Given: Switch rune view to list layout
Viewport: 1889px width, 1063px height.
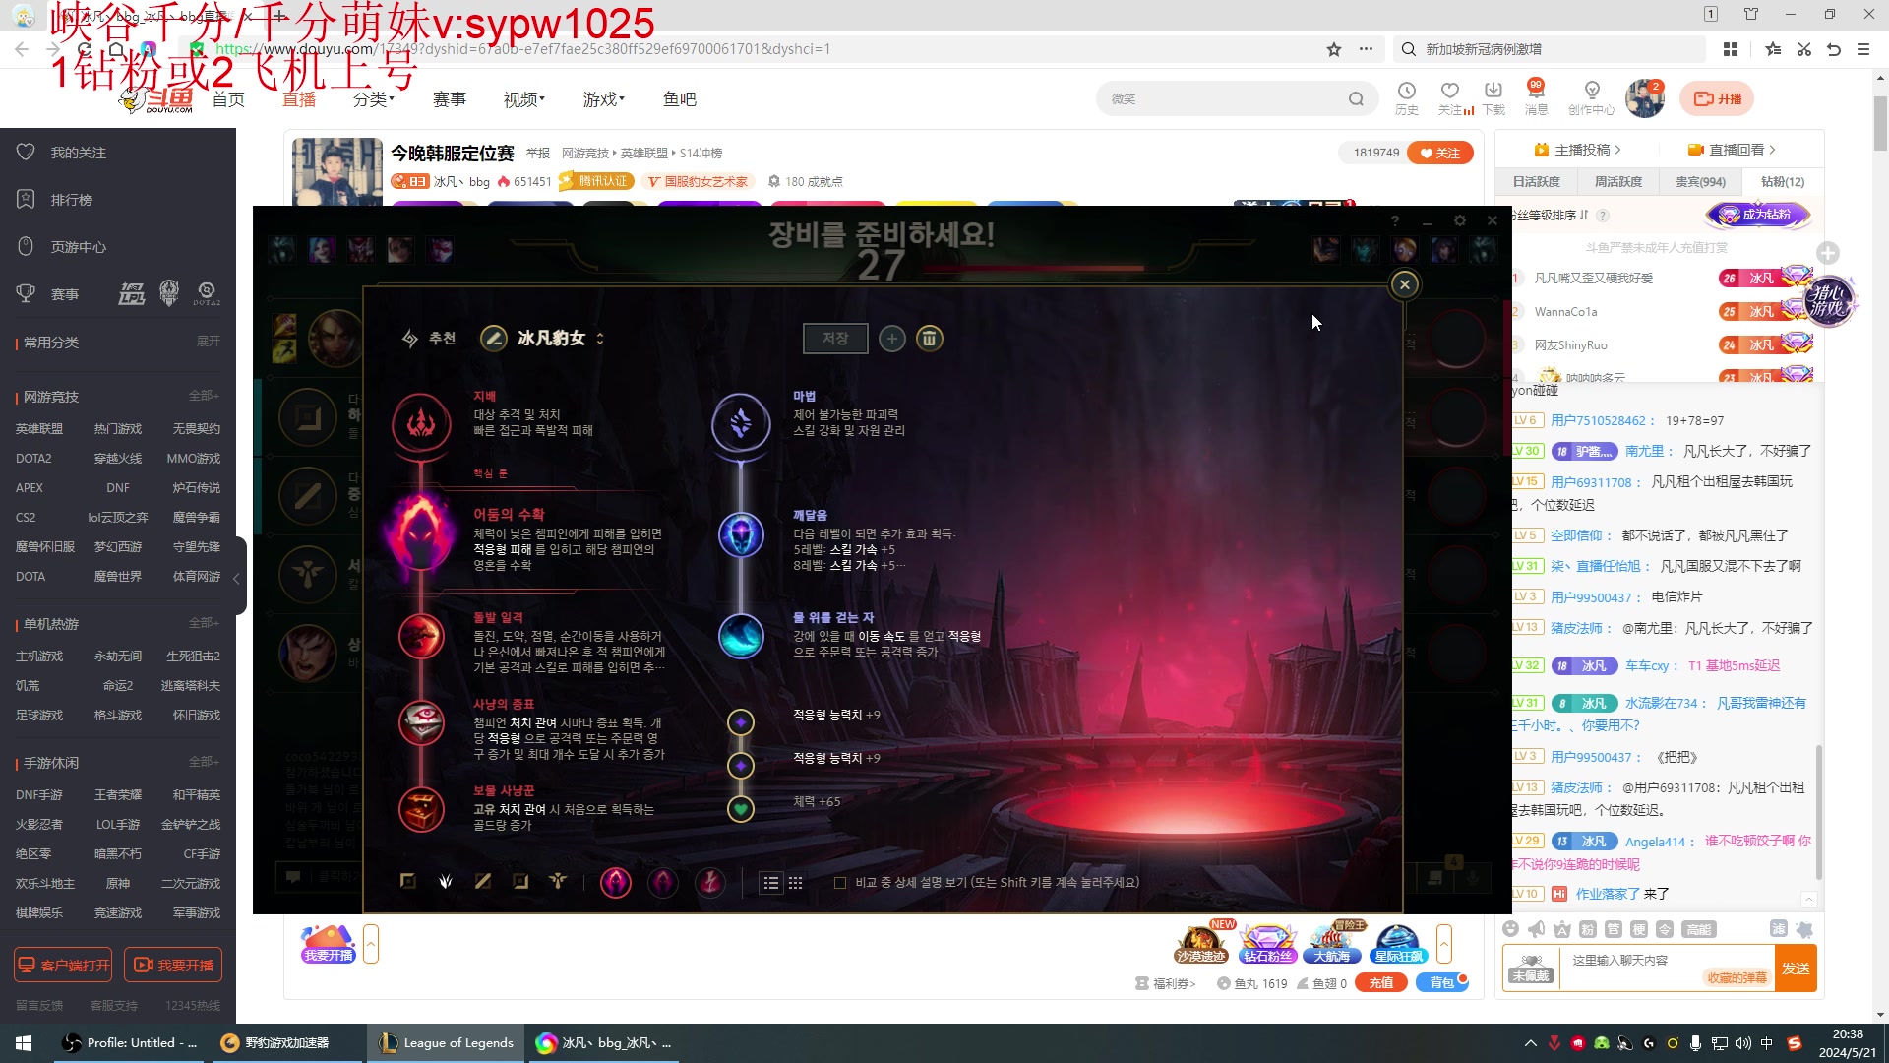Looking at the screenshot, I should click(x=771, y=884).
